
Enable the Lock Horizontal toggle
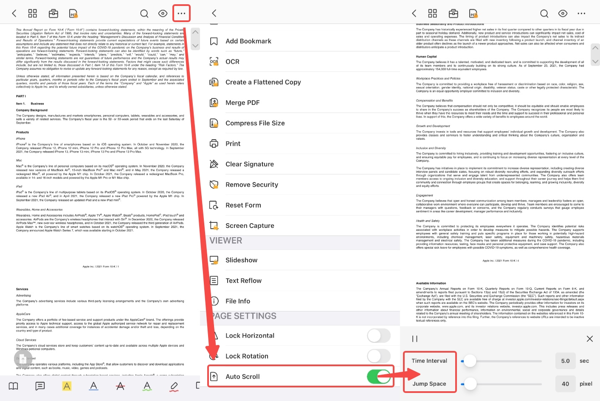pyautogui.click(x=378, y=335)
